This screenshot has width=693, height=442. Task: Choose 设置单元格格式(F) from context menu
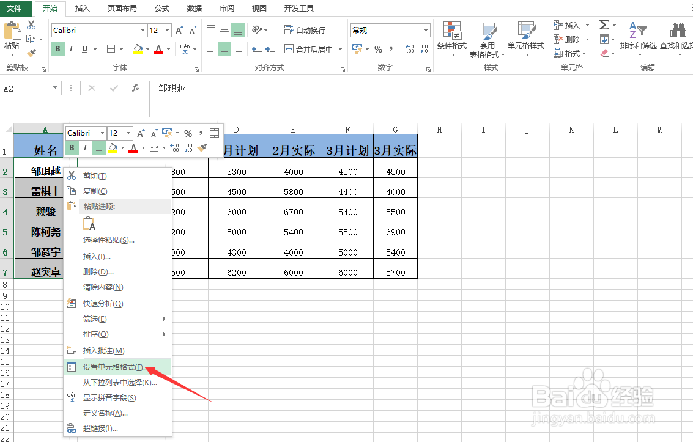117,367
